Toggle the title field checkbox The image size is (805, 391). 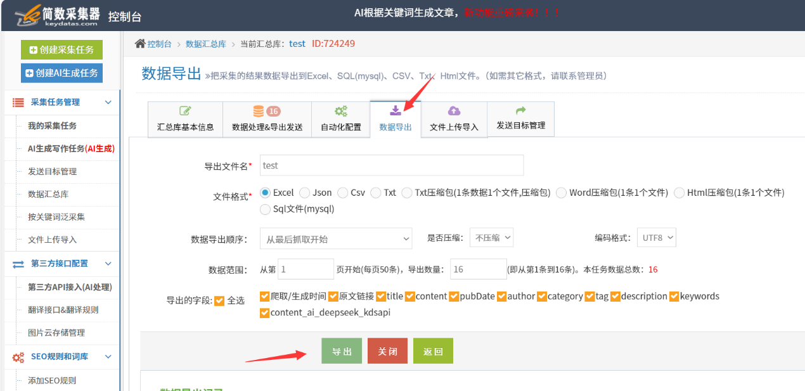tap(381, 297)
